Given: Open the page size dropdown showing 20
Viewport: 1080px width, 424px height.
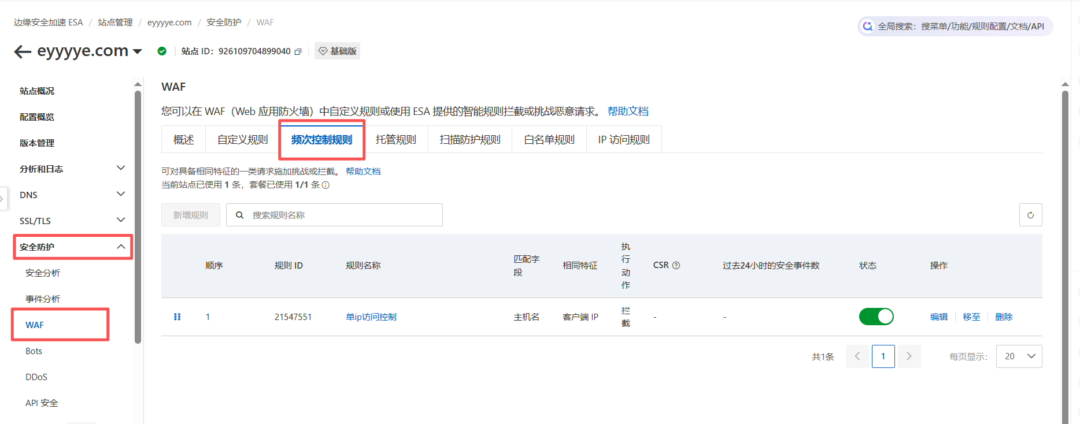Looking at the screenshot, I should [x=1019, y=356].
